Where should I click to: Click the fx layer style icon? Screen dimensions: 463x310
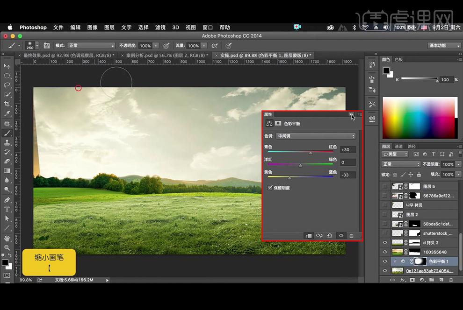click(x=403, y=280)
